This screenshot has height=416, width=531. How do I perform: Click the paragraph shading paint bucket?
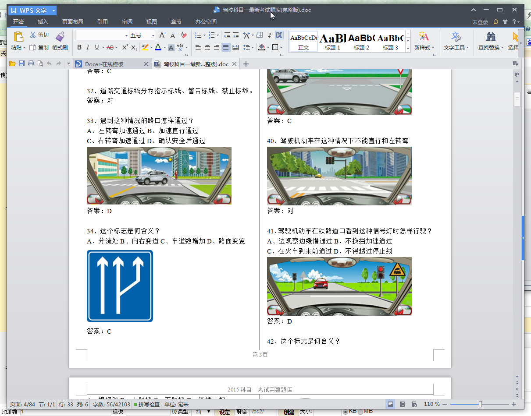pos(261,47)
